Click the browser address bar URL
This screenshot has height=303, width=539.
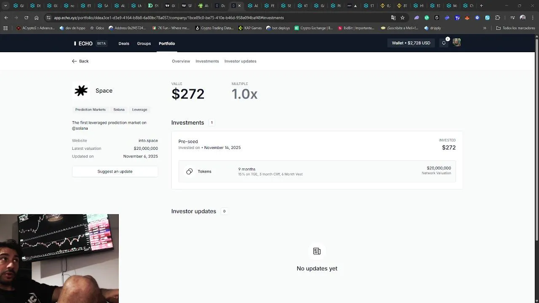(168, 18)
